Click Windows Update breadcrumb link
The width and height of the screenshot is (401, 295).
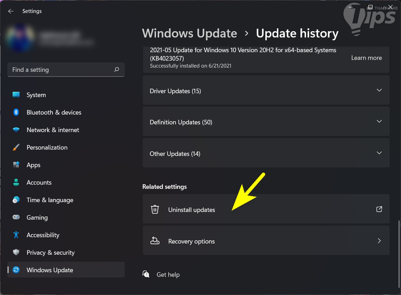tap(189, 34)
